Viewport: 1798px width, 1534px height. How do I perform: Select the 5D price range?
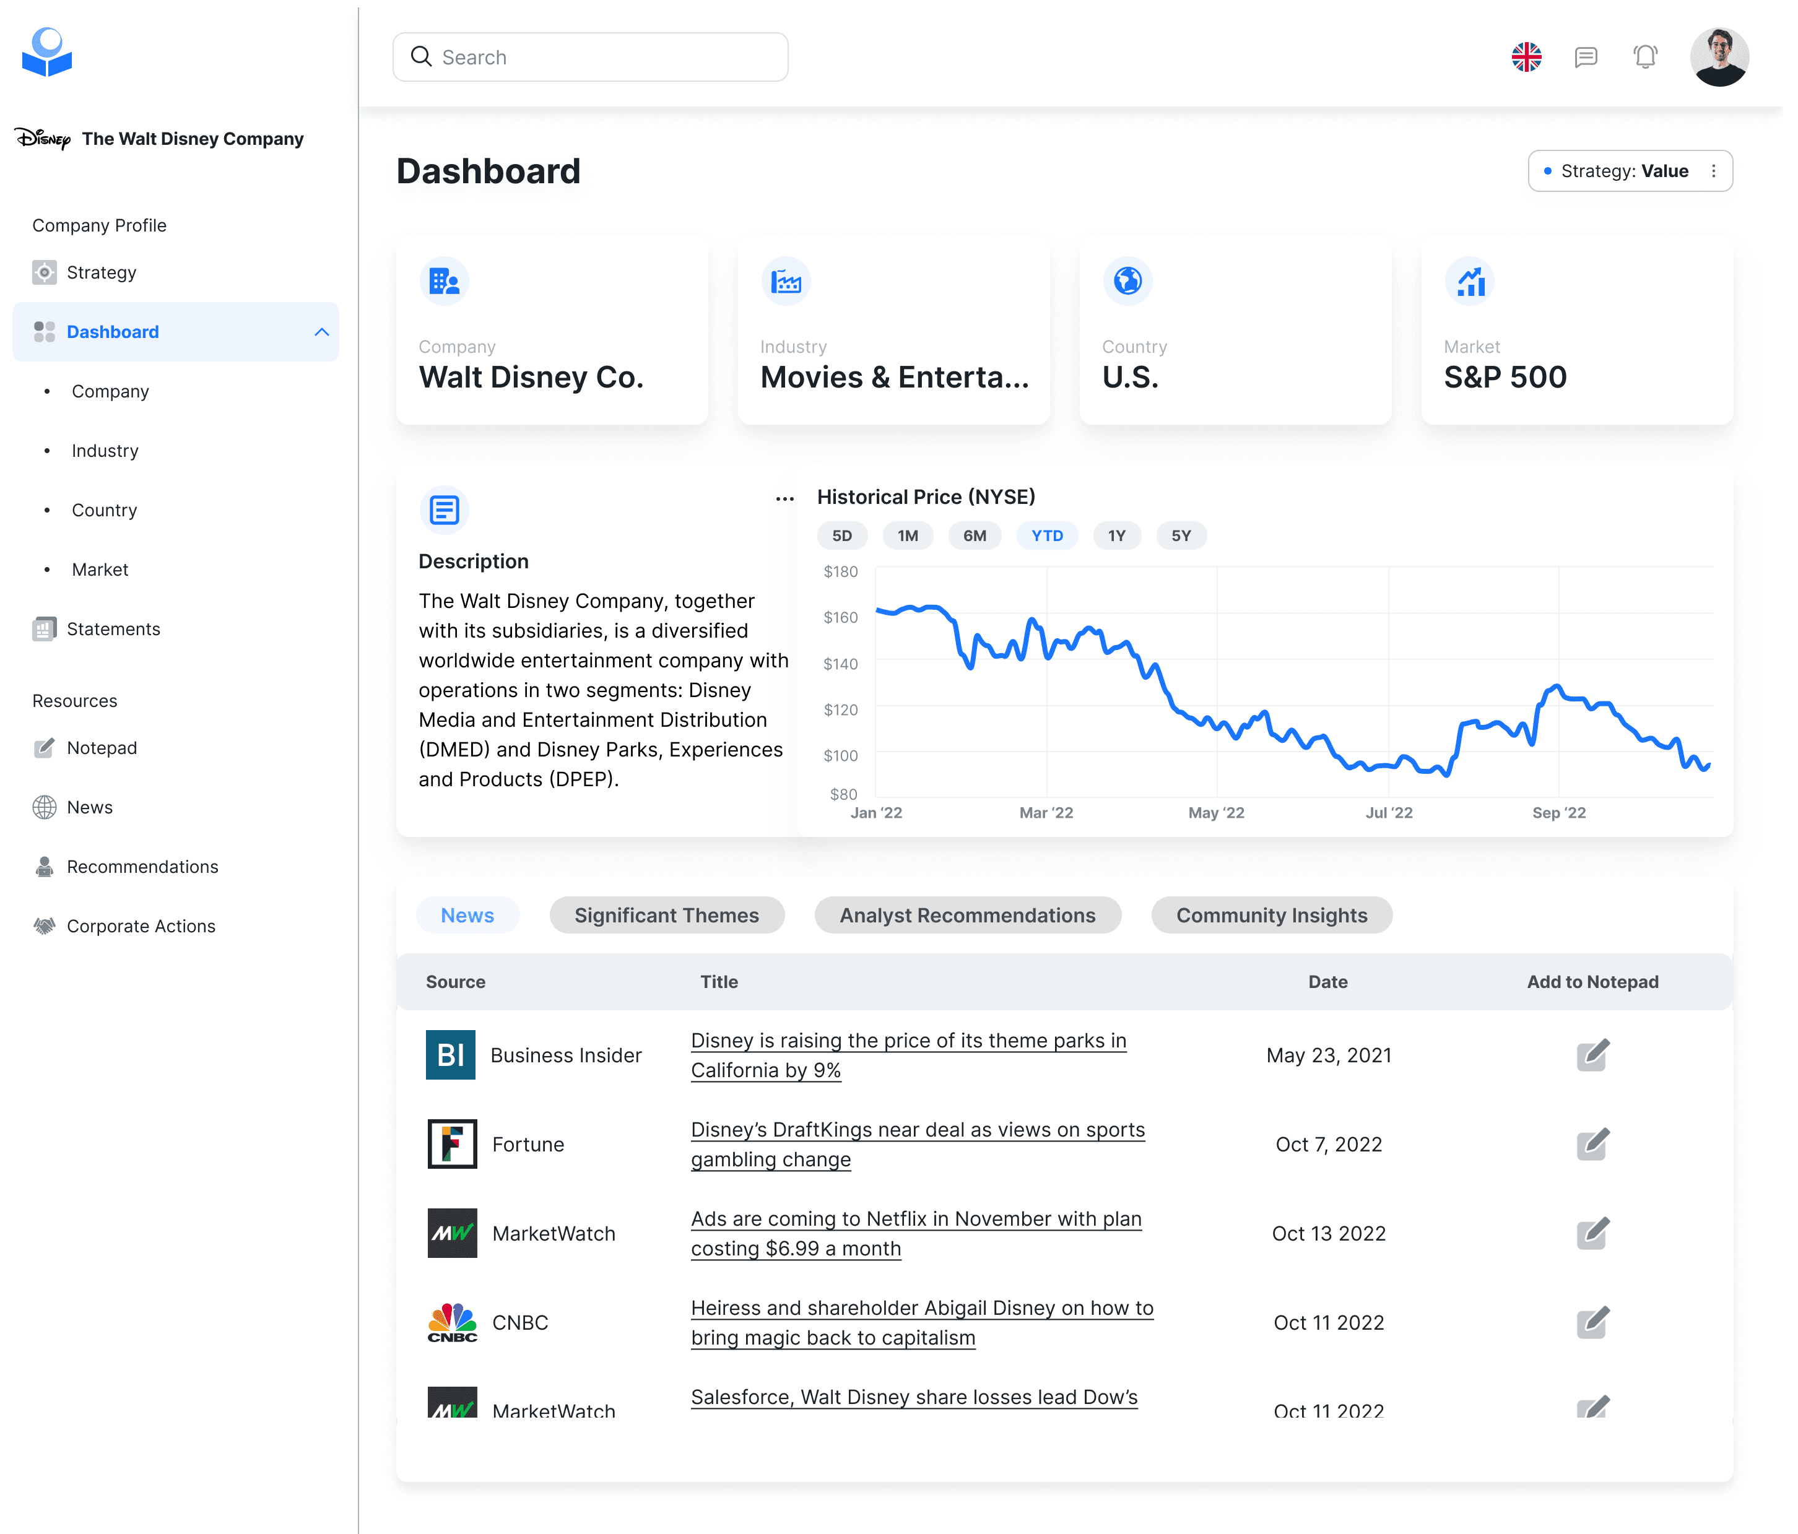[841, 536]
